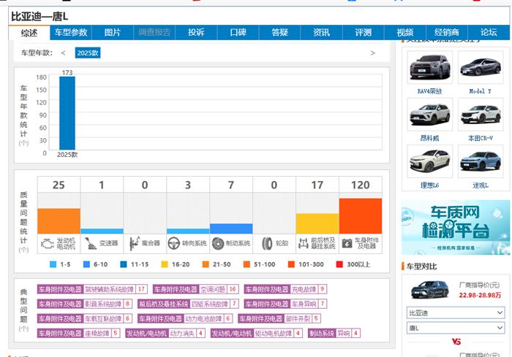Click the 车身附件及电器 body electronics icon
512x357 pixels.
(347, 243)
